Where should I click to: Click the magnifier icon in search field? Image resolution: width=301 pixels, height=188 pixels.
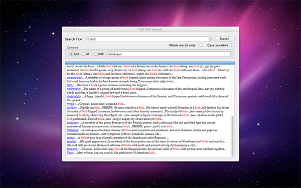(87, 39)
